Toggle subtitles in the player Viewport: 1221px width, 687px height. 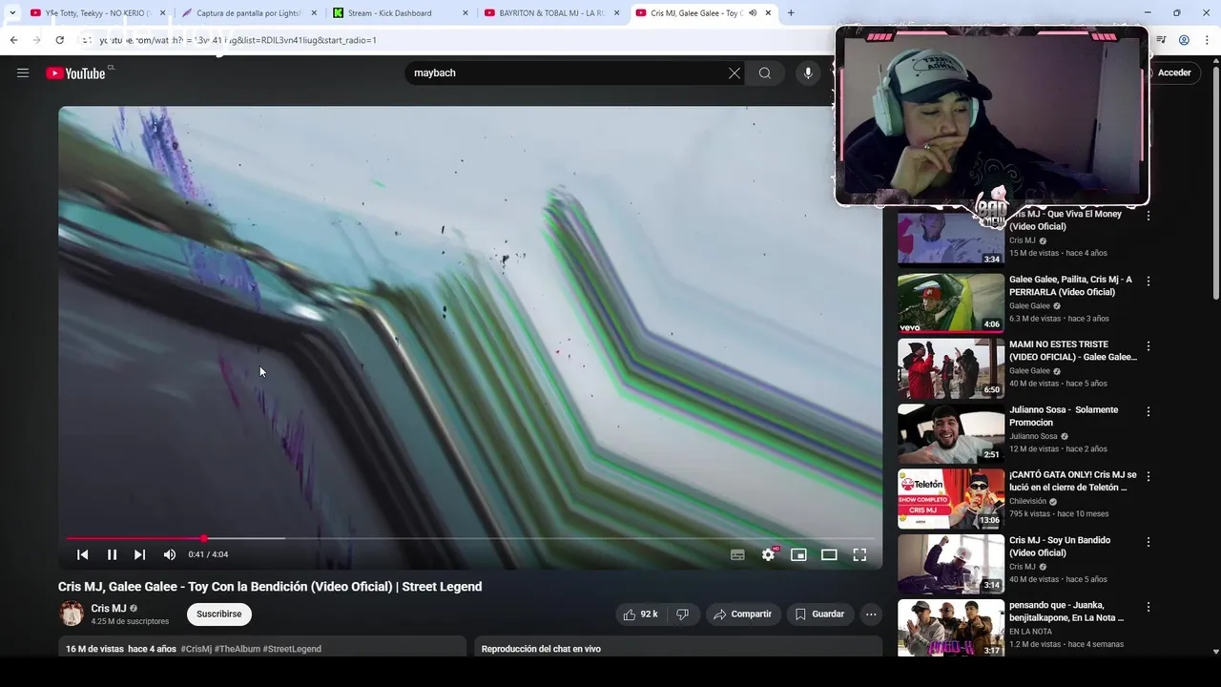click(737, 554)
